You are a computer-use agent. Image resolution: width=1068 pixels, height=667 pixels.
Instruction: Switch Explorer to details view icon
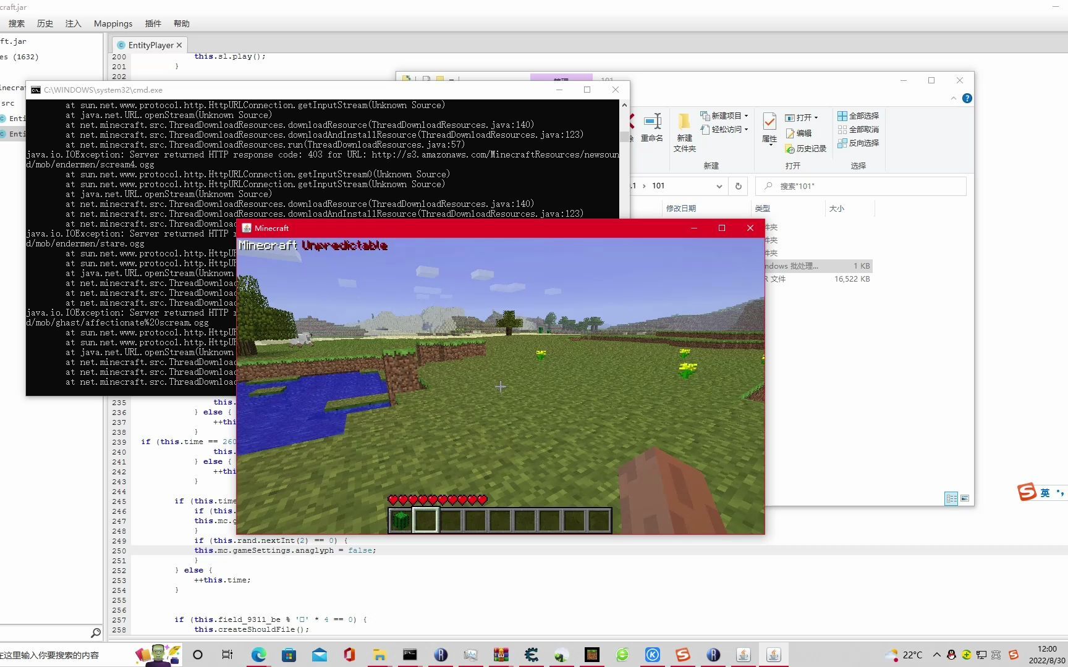pos(951,498)
